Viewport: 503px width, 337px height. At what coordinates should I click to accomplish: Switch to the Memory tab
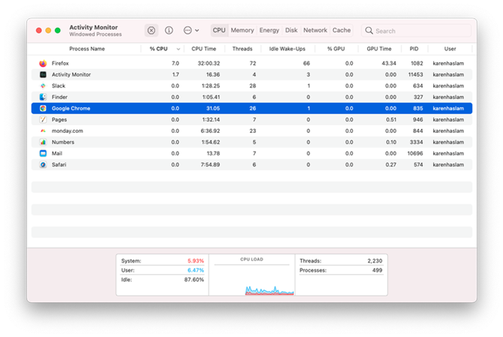(242, 30)
